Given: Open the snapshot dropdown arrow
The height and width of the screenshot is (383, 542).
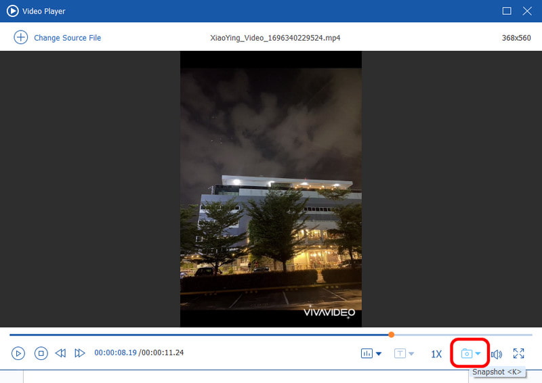Looking at the screenshot, I should (478, 354).
